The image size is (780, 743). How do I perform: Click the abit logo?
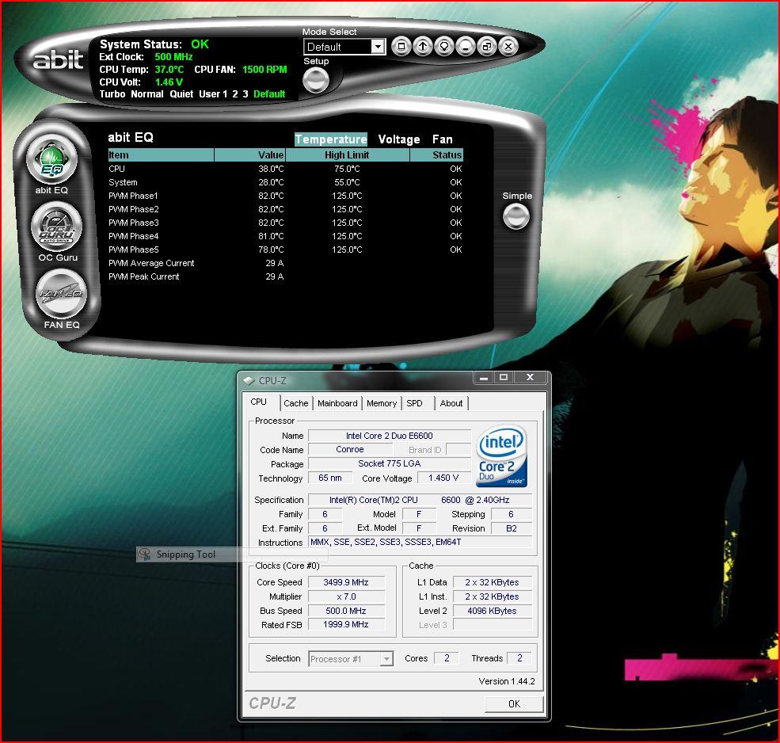[x=58, y=59]
